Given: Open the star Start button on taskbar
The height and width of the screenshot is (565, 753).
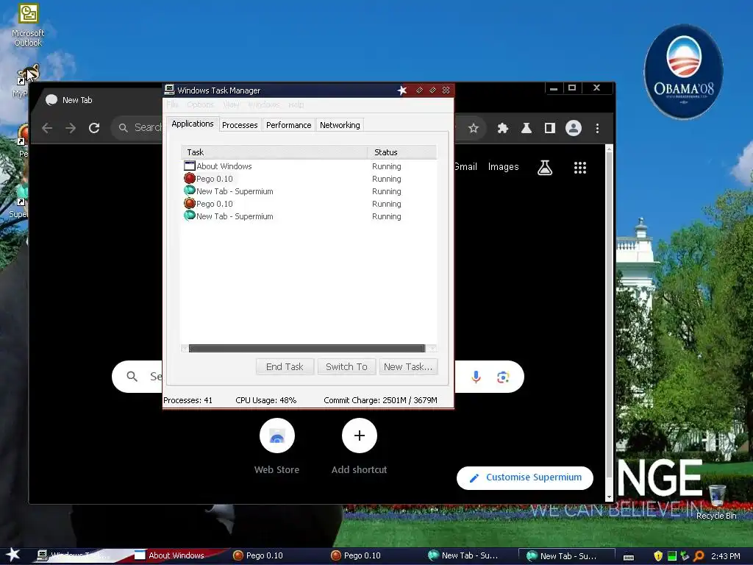Looking at the screenshot, I should pos(13,555).
